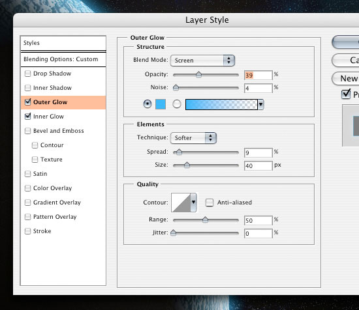The height and width of the screenshot is (310, 359).
Task: Click the Size value input field
Action: [258, 165]
